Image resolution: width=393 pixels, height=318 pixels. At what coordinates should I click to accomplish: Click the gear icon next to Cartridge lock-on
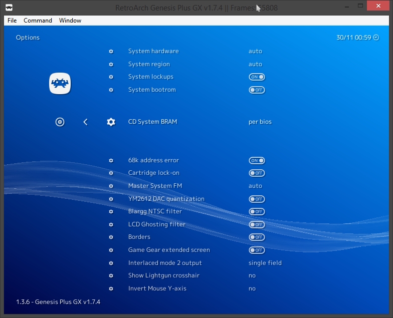point(111,173)
